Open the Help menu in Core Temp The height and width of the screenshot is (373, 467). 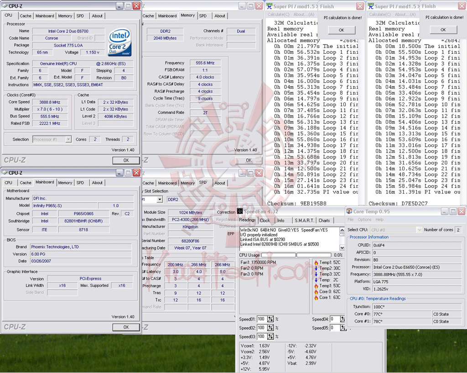[379, 220]
